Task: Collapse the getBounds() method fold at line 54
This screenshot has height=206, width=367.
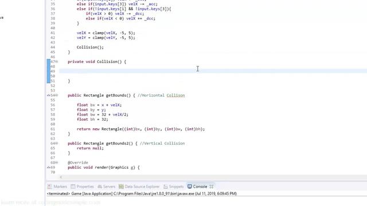Action: [x=57, y=96]
